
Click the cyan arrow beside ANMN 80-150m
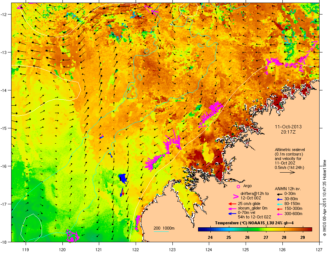pos(280,204)
